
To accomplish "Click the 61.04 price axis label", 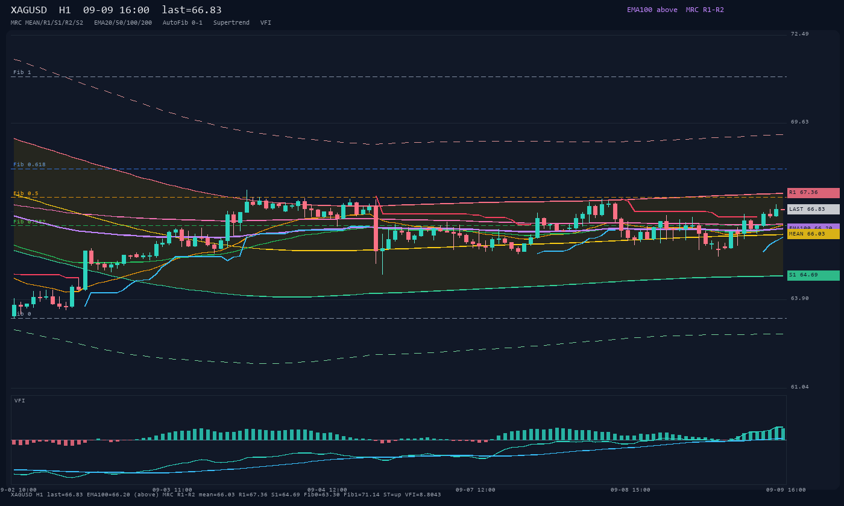I will coord(800,387).
